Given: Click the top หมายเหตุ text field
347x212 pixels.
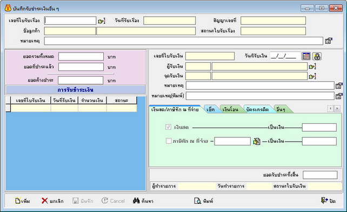Looking at the screenshot, I should pos(183,41).
